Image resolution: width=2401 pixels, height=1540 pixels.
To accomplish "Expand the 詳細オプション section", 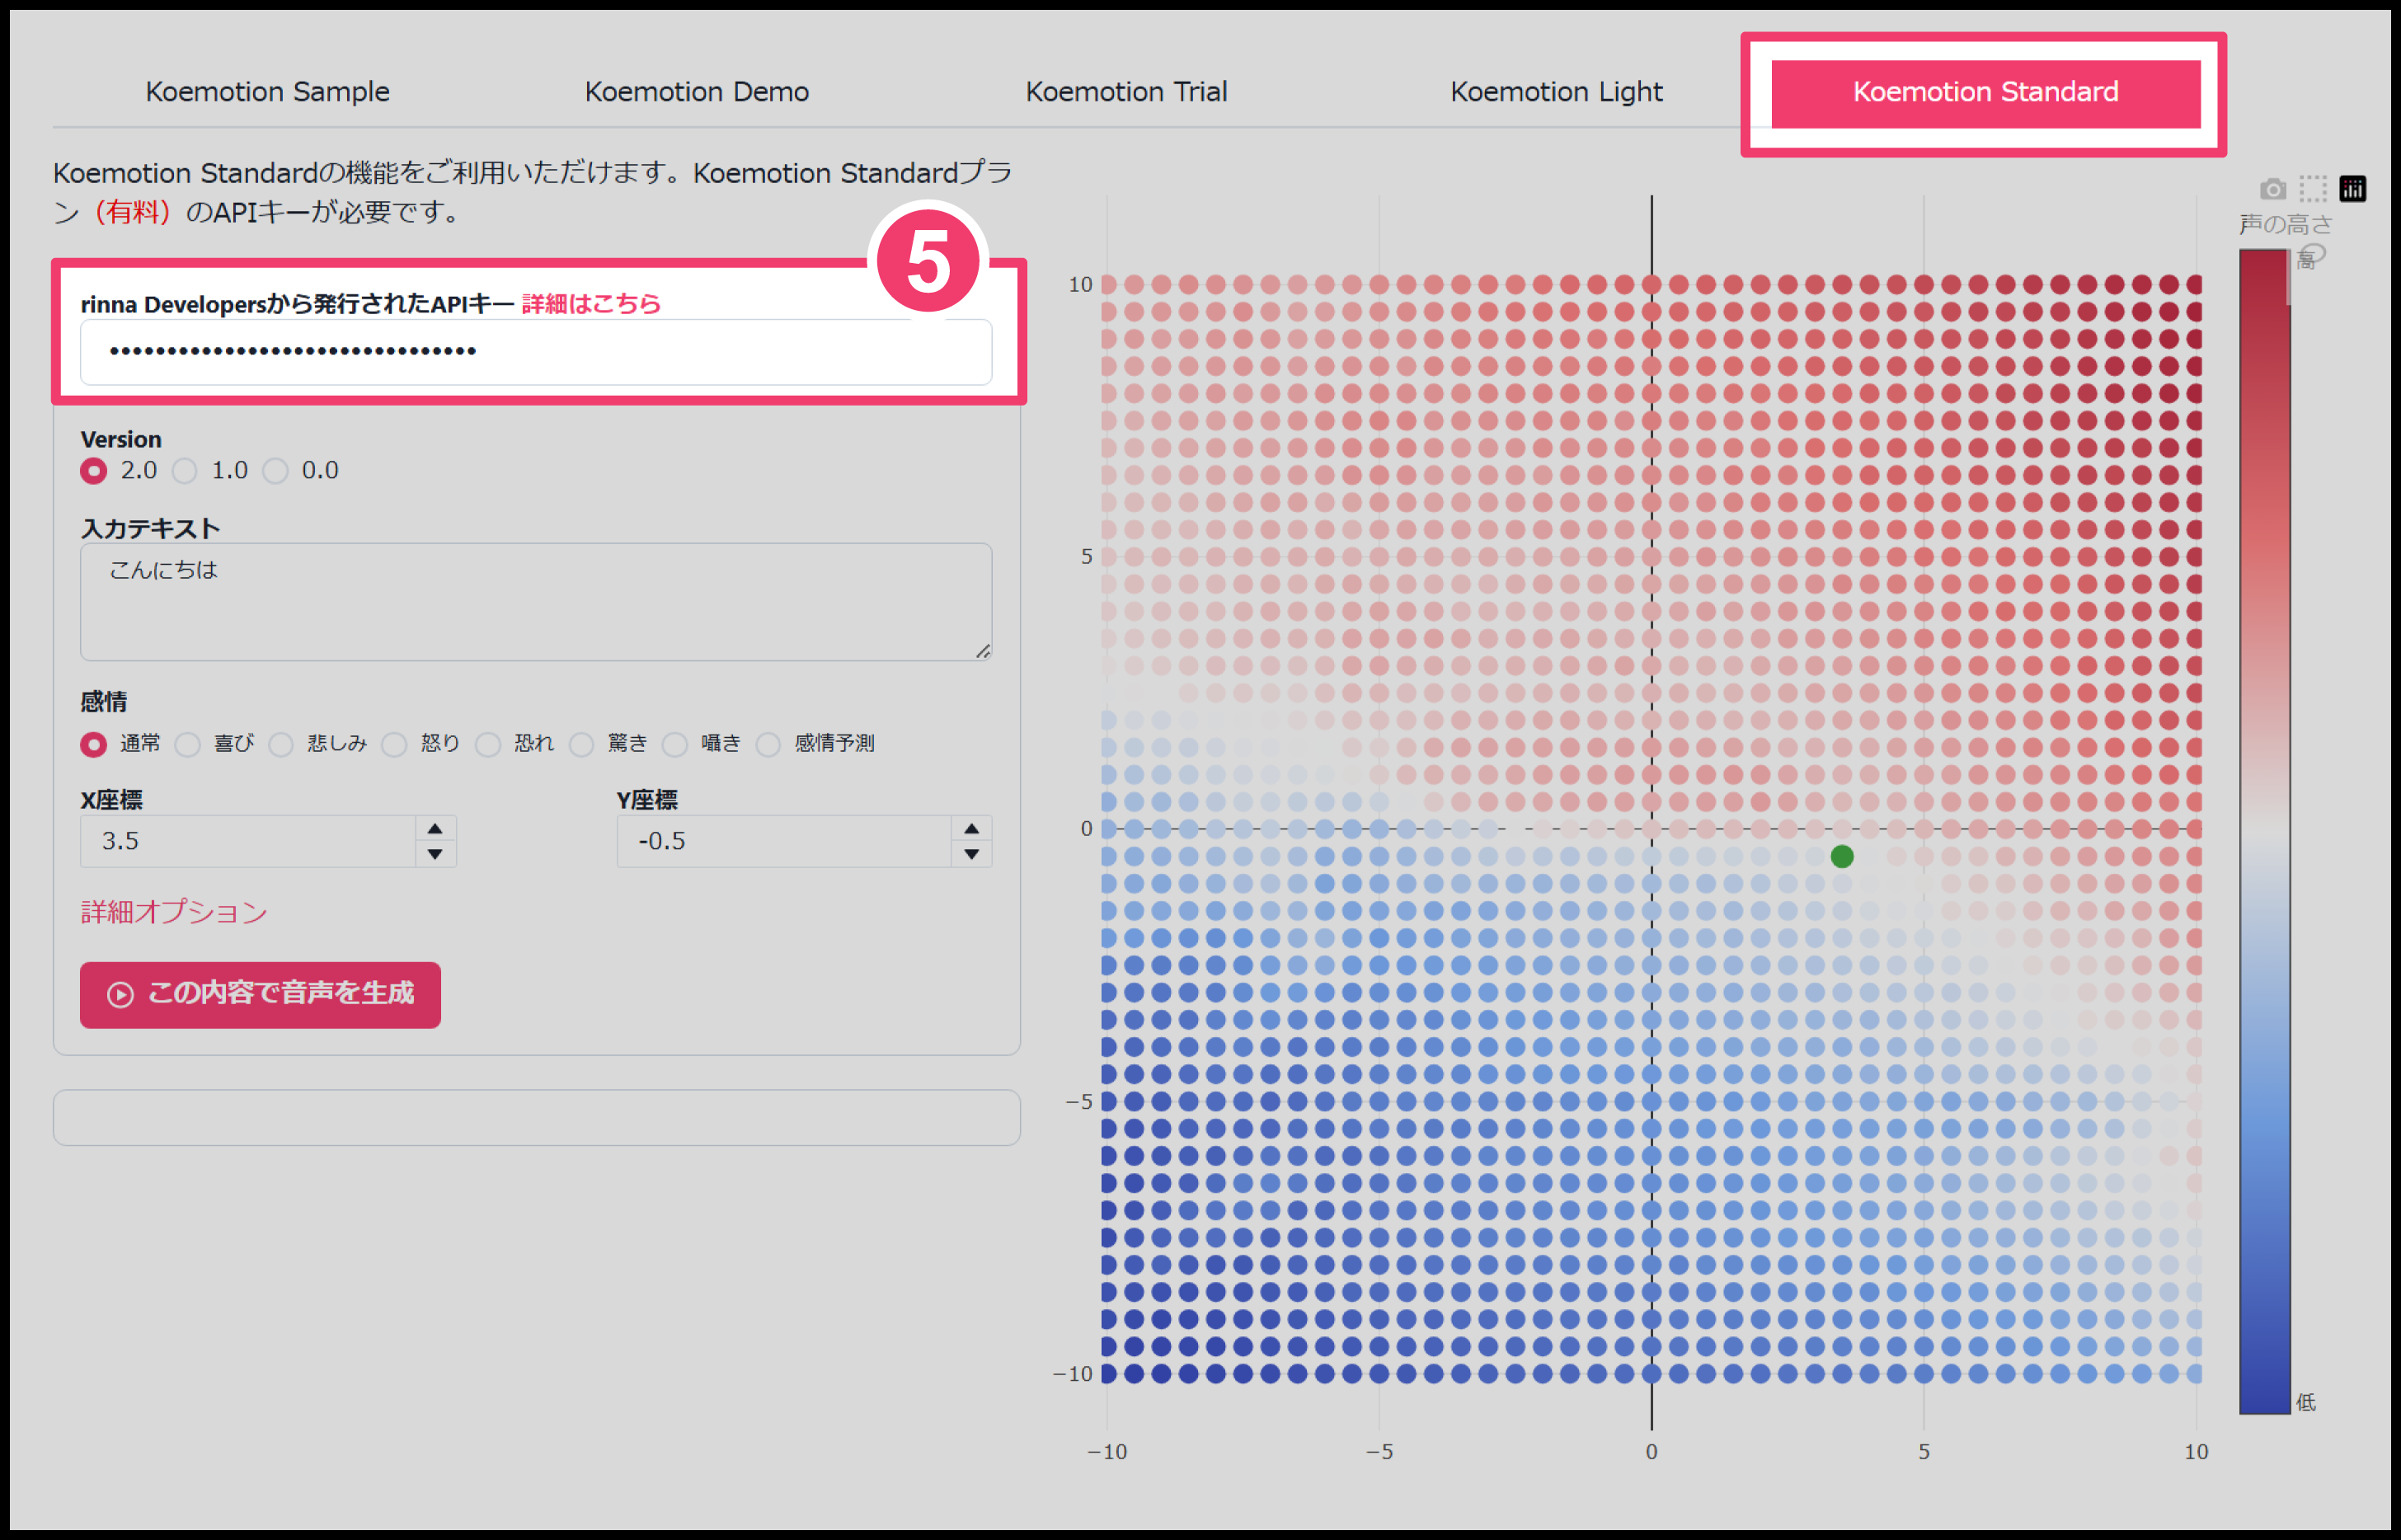I will pyautogui.click(x=174, y=912).
